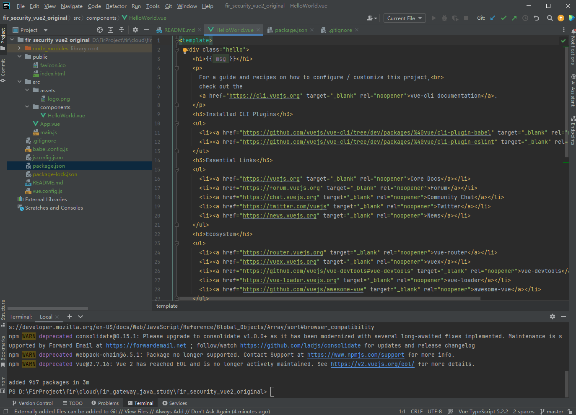Click terminal vertical scrollbar
The image size is (576, 415).
(x=567, y=384)
